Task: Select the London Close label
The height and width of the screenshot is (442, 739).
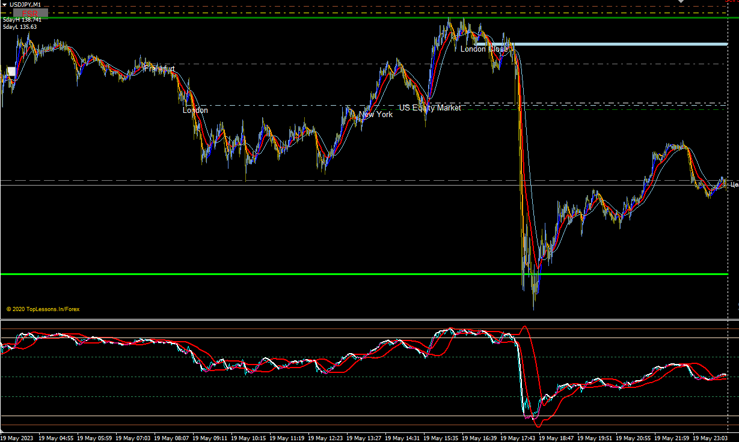Action: (483, 49)
